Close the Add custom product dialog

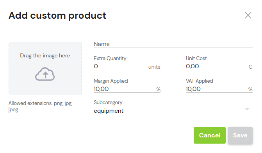248,15
